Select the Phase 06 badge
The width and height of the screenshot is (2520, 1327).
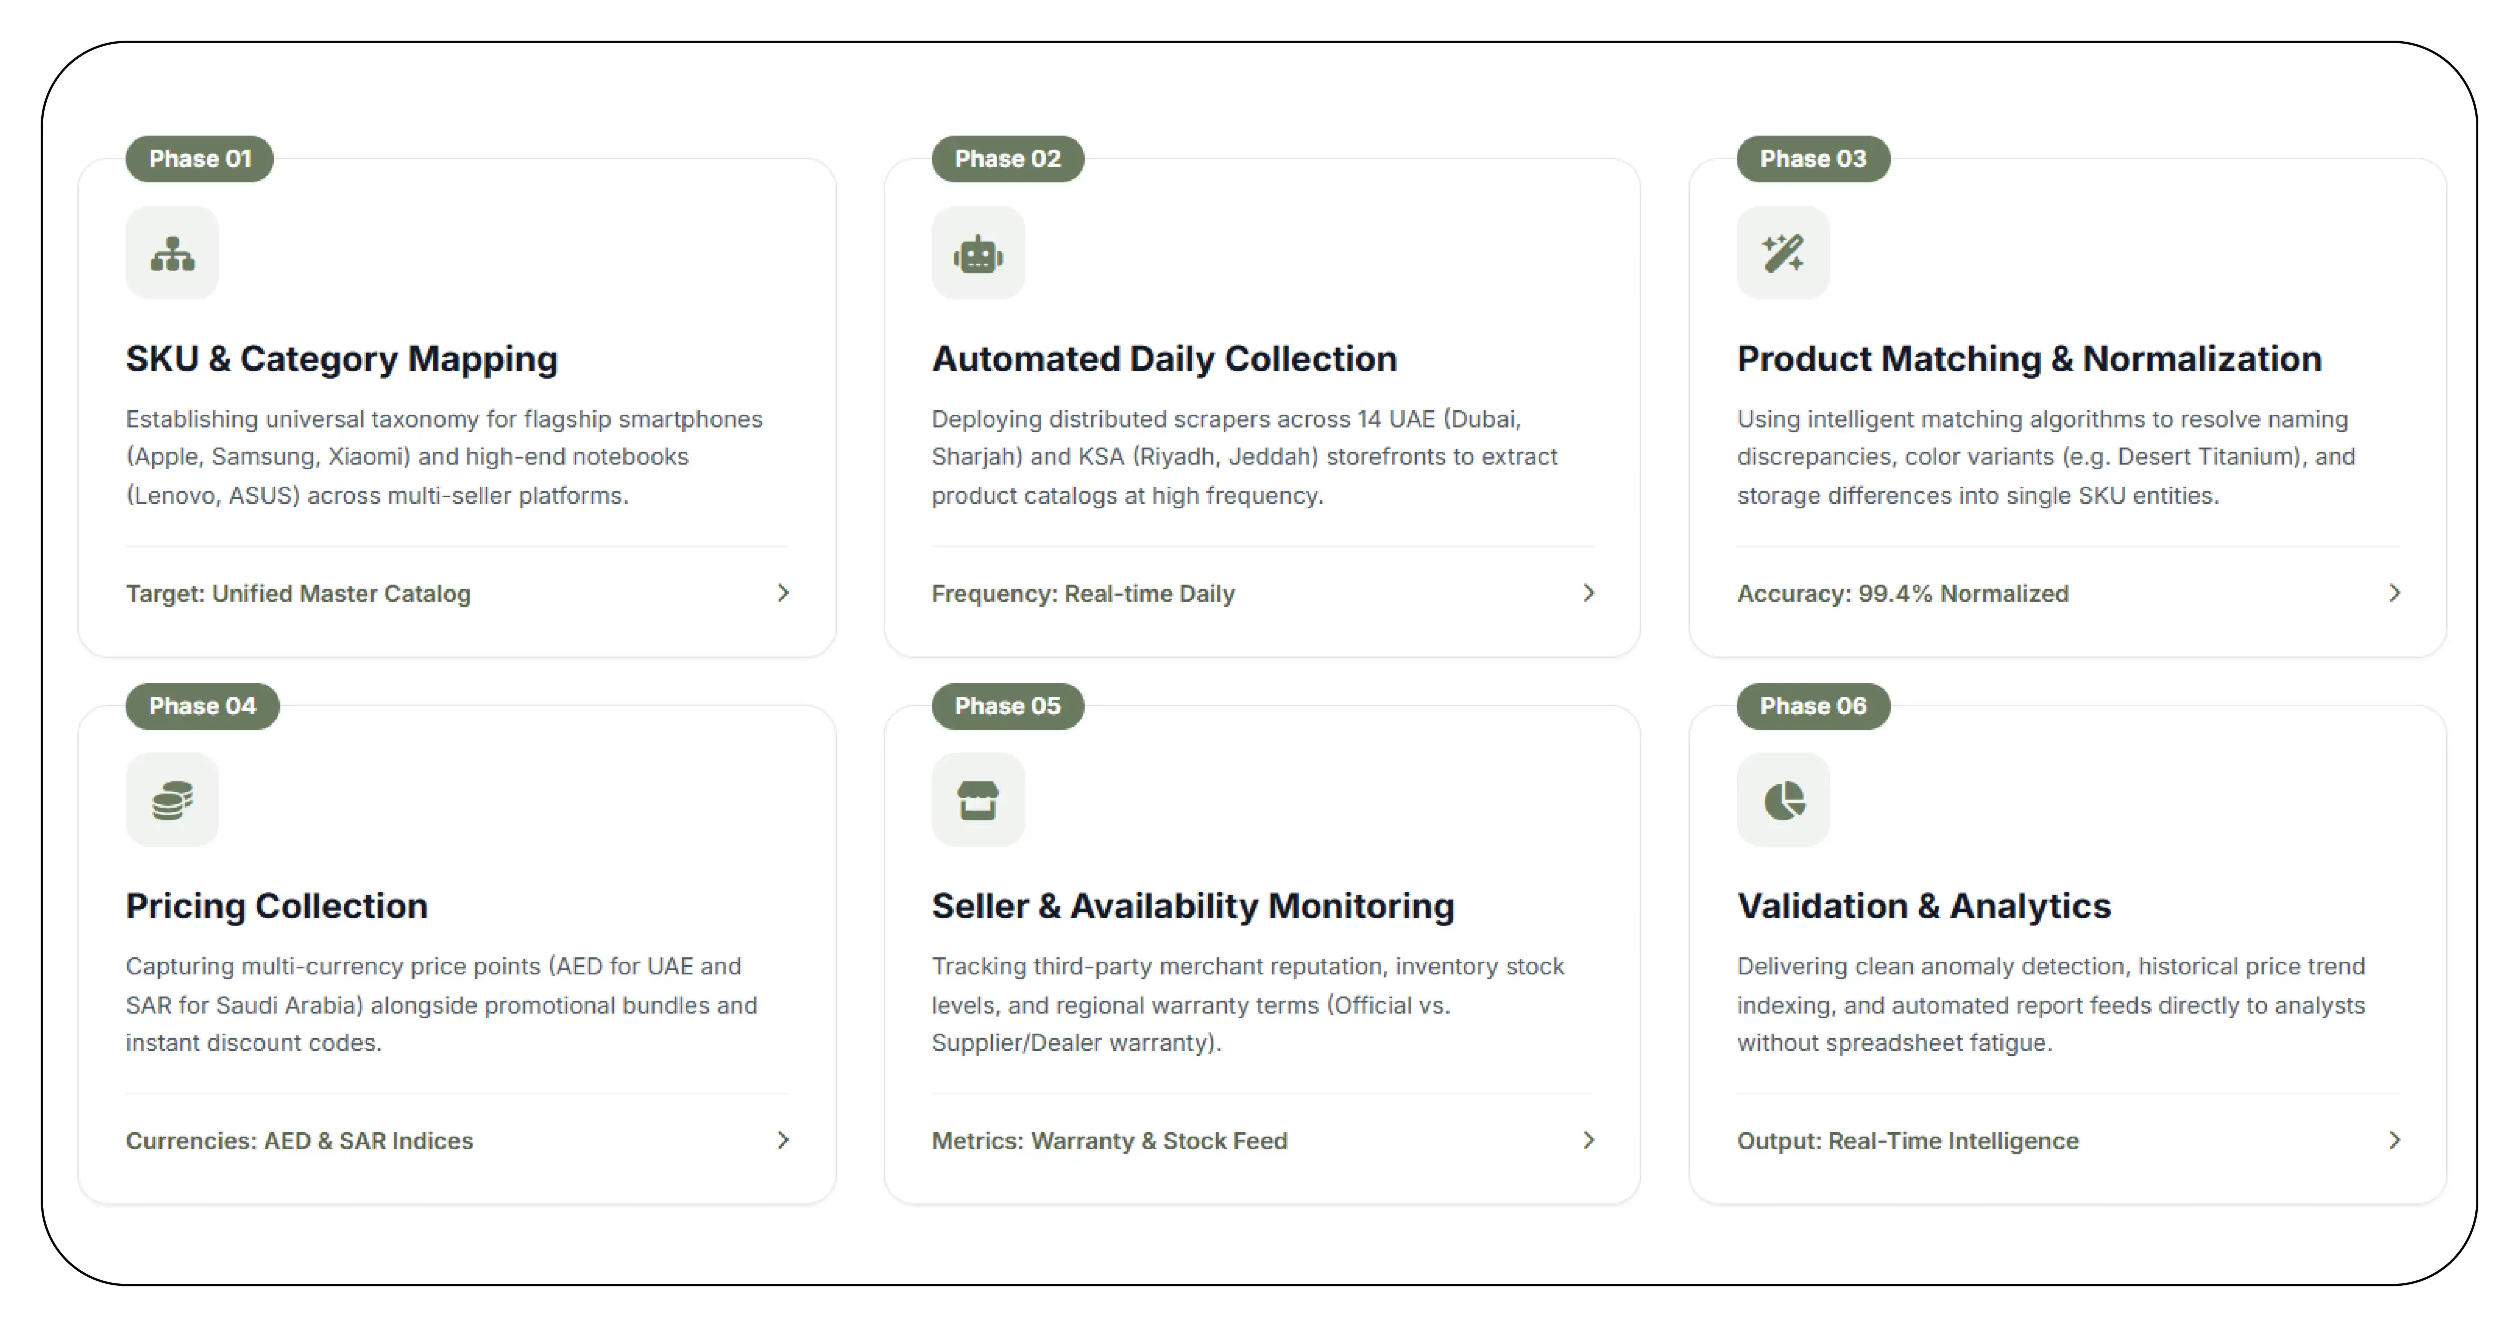coord(1814,706)
